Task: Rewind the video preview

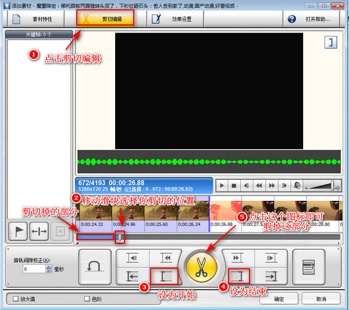Action: coord(259,185)
